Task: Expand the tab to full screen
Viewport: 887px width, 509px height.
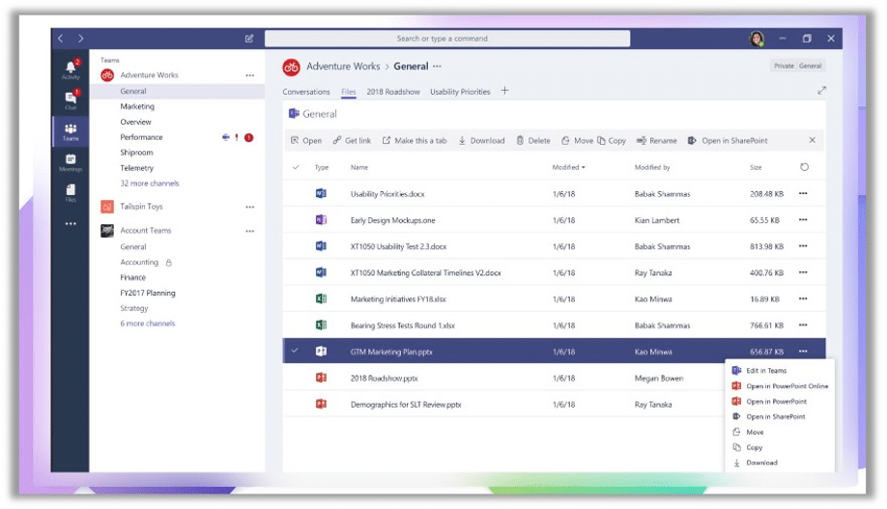Action: (x=822, y=91)
